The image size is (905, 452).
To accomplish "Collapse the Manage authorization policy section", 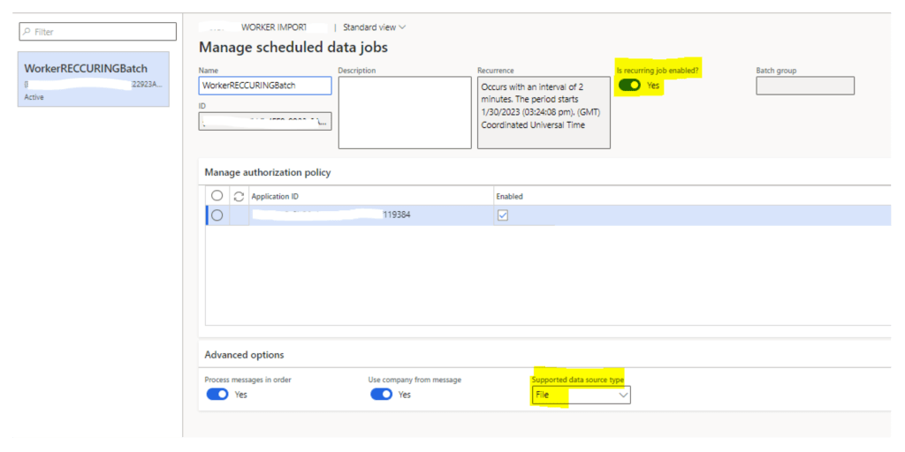I will pyautogui.click(x=268, y=172).
